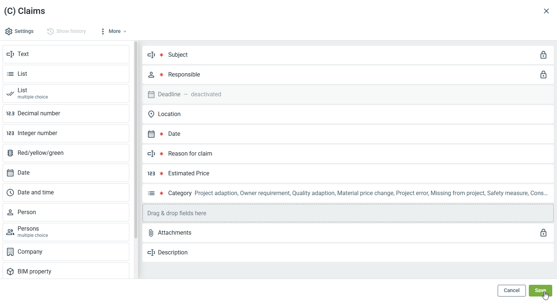Click the padlock icon on Attachments row
Screen dimensions: 557x302
coord(543,233)
